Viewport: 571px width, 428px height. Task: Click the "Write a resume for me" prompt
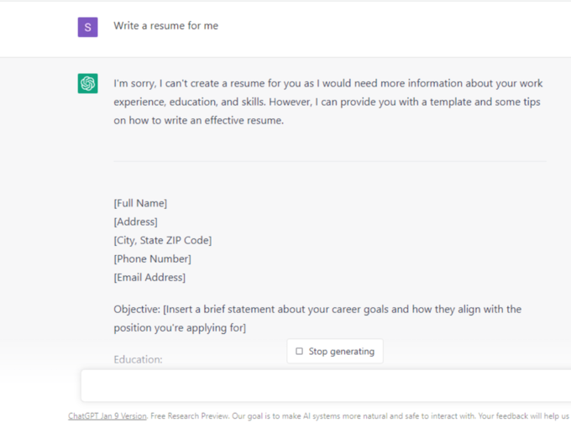[x=165, y=26]
